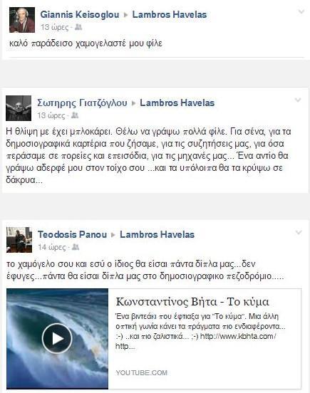Screen dimensions: 310x393
Task: Open Giannis Keisoglou's profile name link
Action: (x=80, y=14)
